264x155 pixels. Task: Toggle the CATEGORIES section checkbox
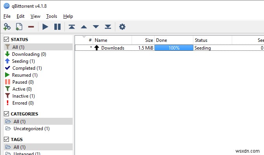[6, 114]
